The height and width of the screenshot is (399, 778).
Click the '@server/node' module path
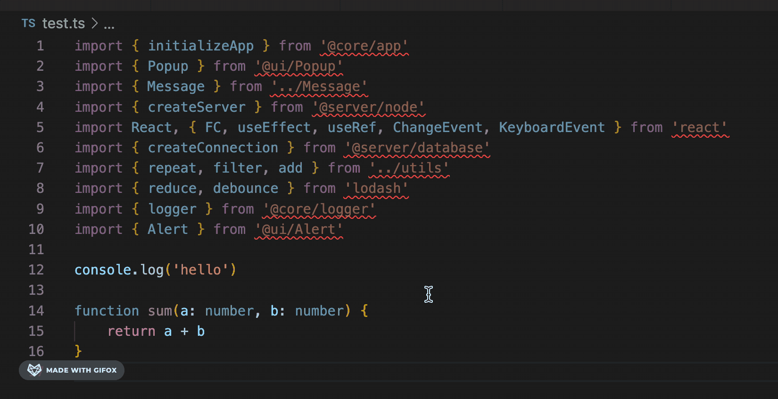click(368, 108)
